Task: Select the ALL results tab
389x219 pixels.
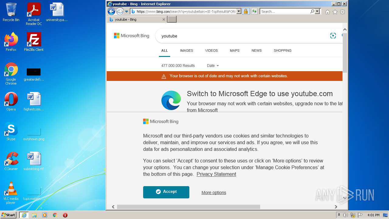Action: click(x=164, y=50)
